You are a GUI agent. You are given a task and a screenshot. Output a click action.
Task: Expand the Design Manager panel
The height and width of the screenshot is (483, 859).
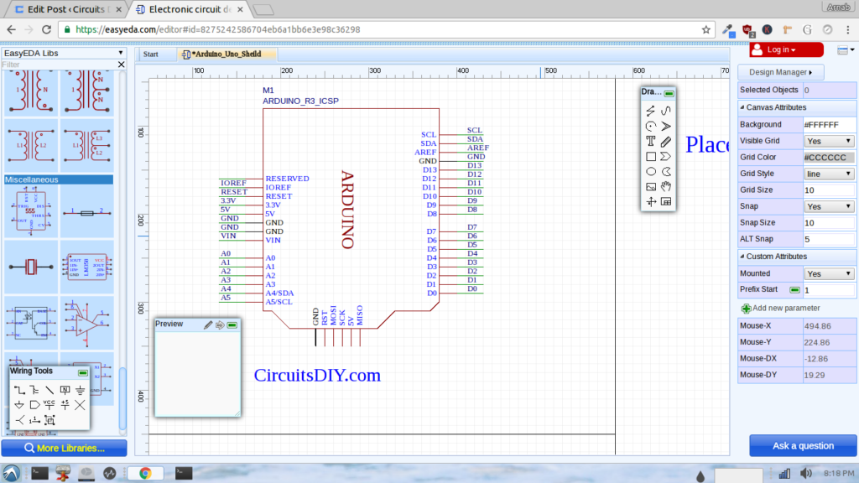[x=781, y=72]
